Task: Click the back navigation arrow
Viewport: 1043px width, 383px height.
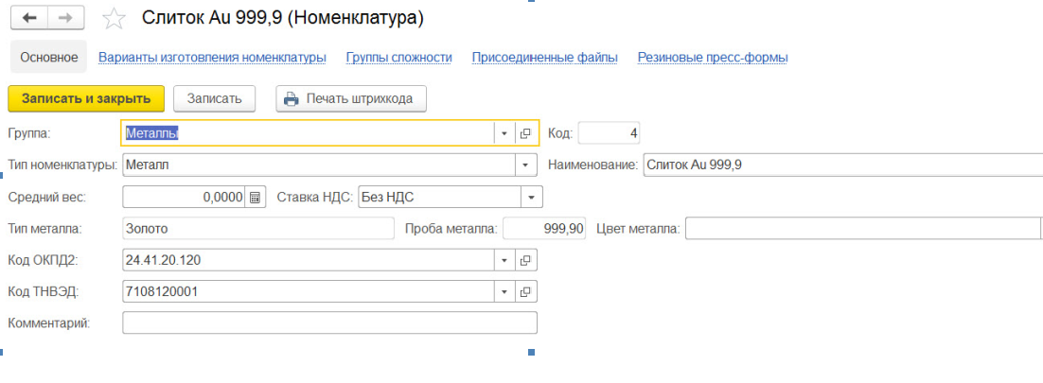Action: [x=28, y=18]
